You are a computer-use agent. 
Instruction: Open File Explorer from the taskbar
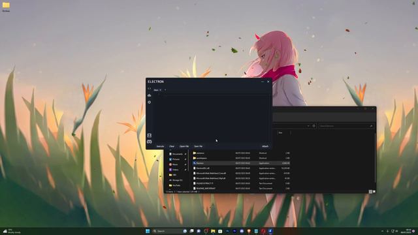213,231
